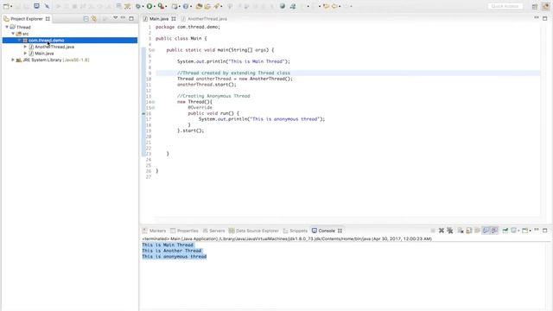Remove the launch with the console X icon
The height and width of the screenshot is (311, 553).
(x=442, y=231)
